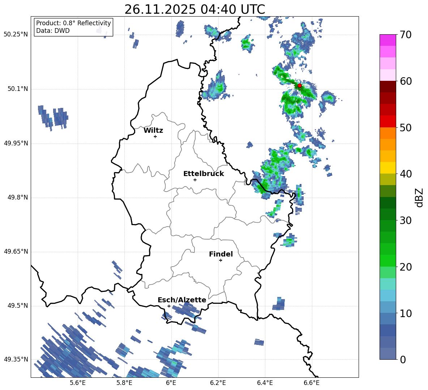This screenshot has width=428, height=390.
Task: Click the colorbar value 60
Action: [406, 81]
